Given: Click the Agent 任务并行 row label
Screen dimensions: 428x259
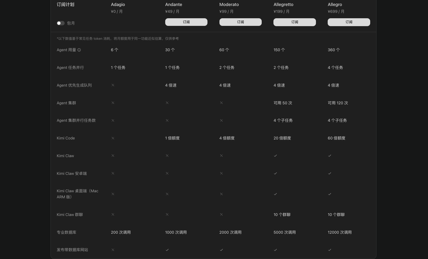Looking at the screenshot, I should click(70, 68).
